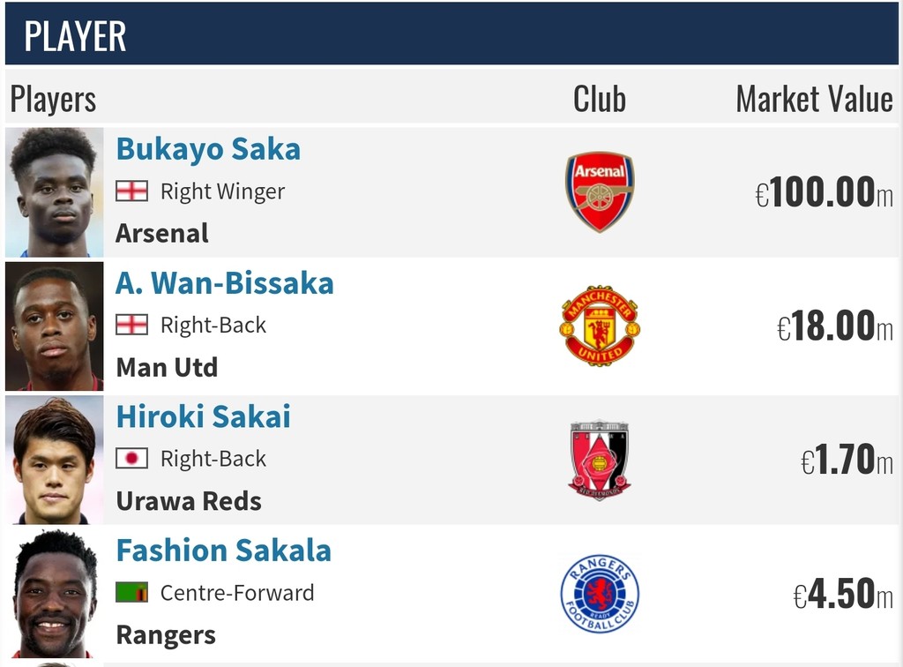Click the Arsenal club crest
This screenshot has width=903, height=667.
click(x=600, y=191)
